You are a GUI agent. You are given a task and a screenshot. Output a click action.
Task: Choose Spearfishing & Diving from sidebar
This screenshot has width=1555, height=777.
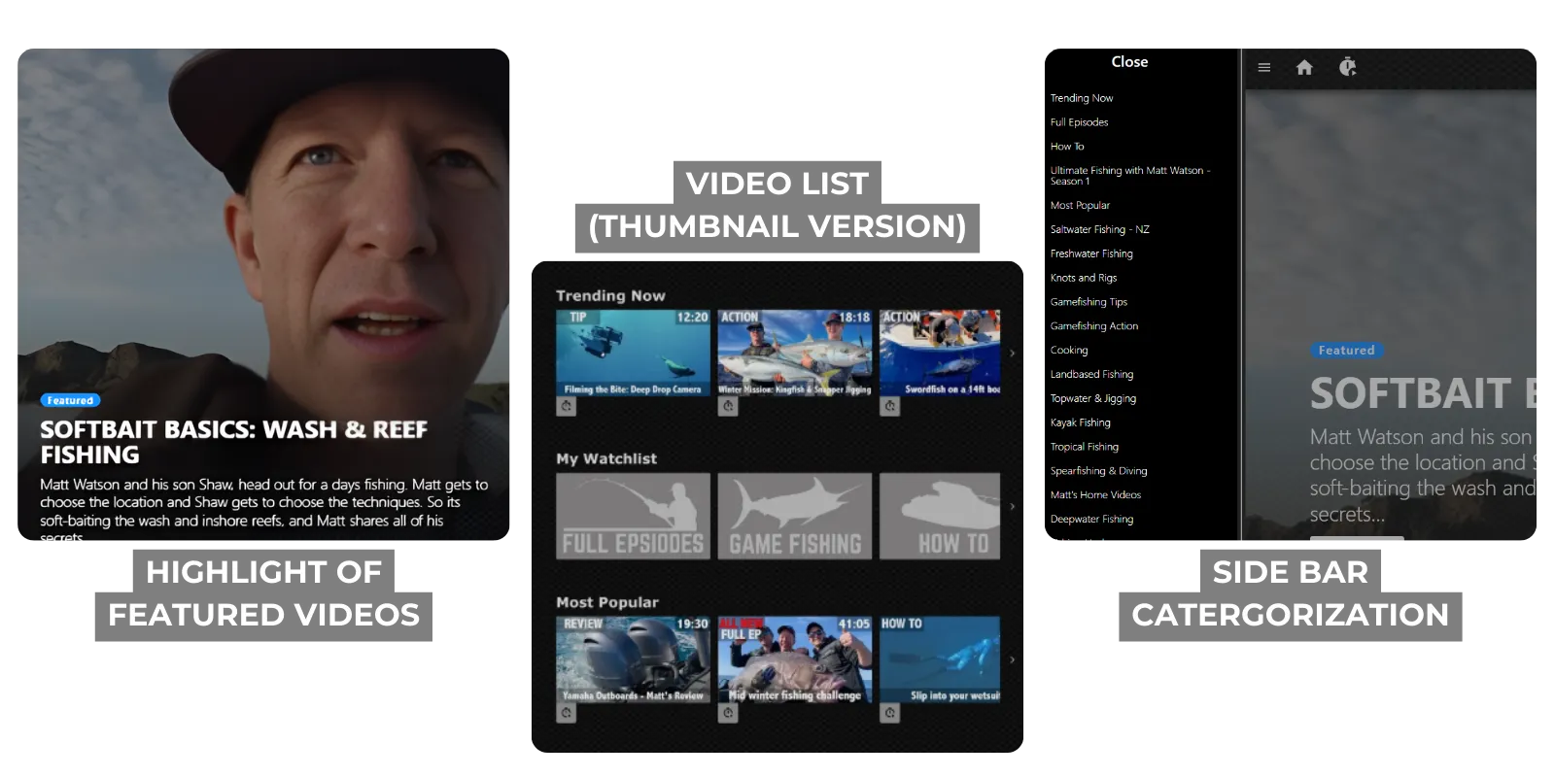[1098, 471]
